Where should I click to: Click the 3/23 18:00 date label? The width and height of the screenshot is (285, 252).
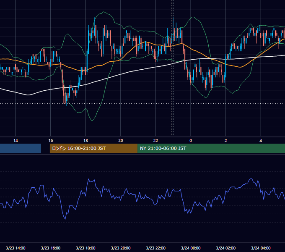(85, 248)
